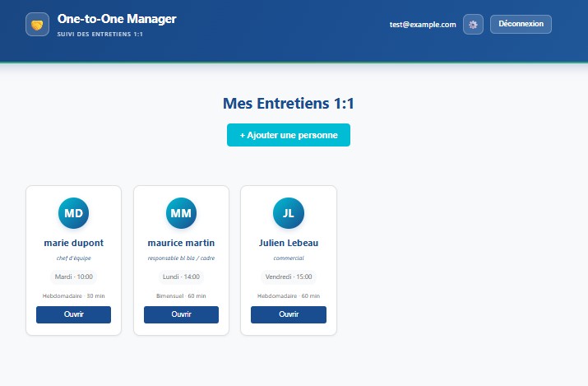Click the Mes Entretiens 1:1 heading
588x386 pixels.
(x=289, y=104)
